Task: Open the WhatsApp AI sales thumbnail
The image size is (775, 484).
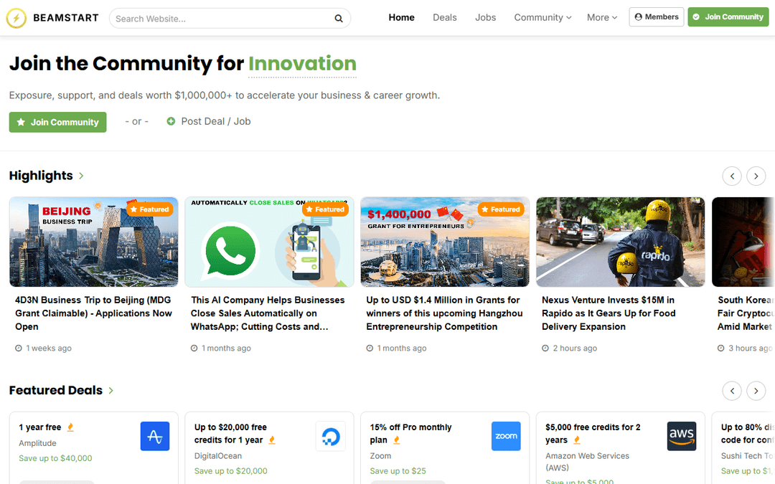Action: point(269,242)
